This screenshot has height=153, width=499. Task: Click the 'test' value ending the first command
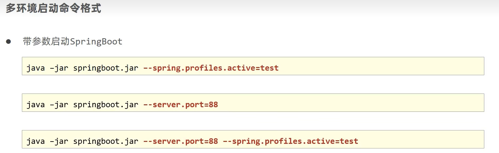coord(270,68)
